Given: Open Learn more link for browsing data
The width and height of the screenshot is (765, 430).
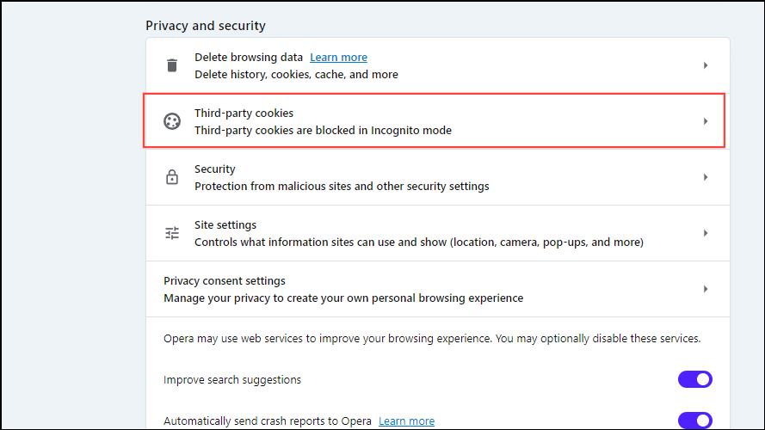Looking at the screenshot, I should [x=338, y=58].
